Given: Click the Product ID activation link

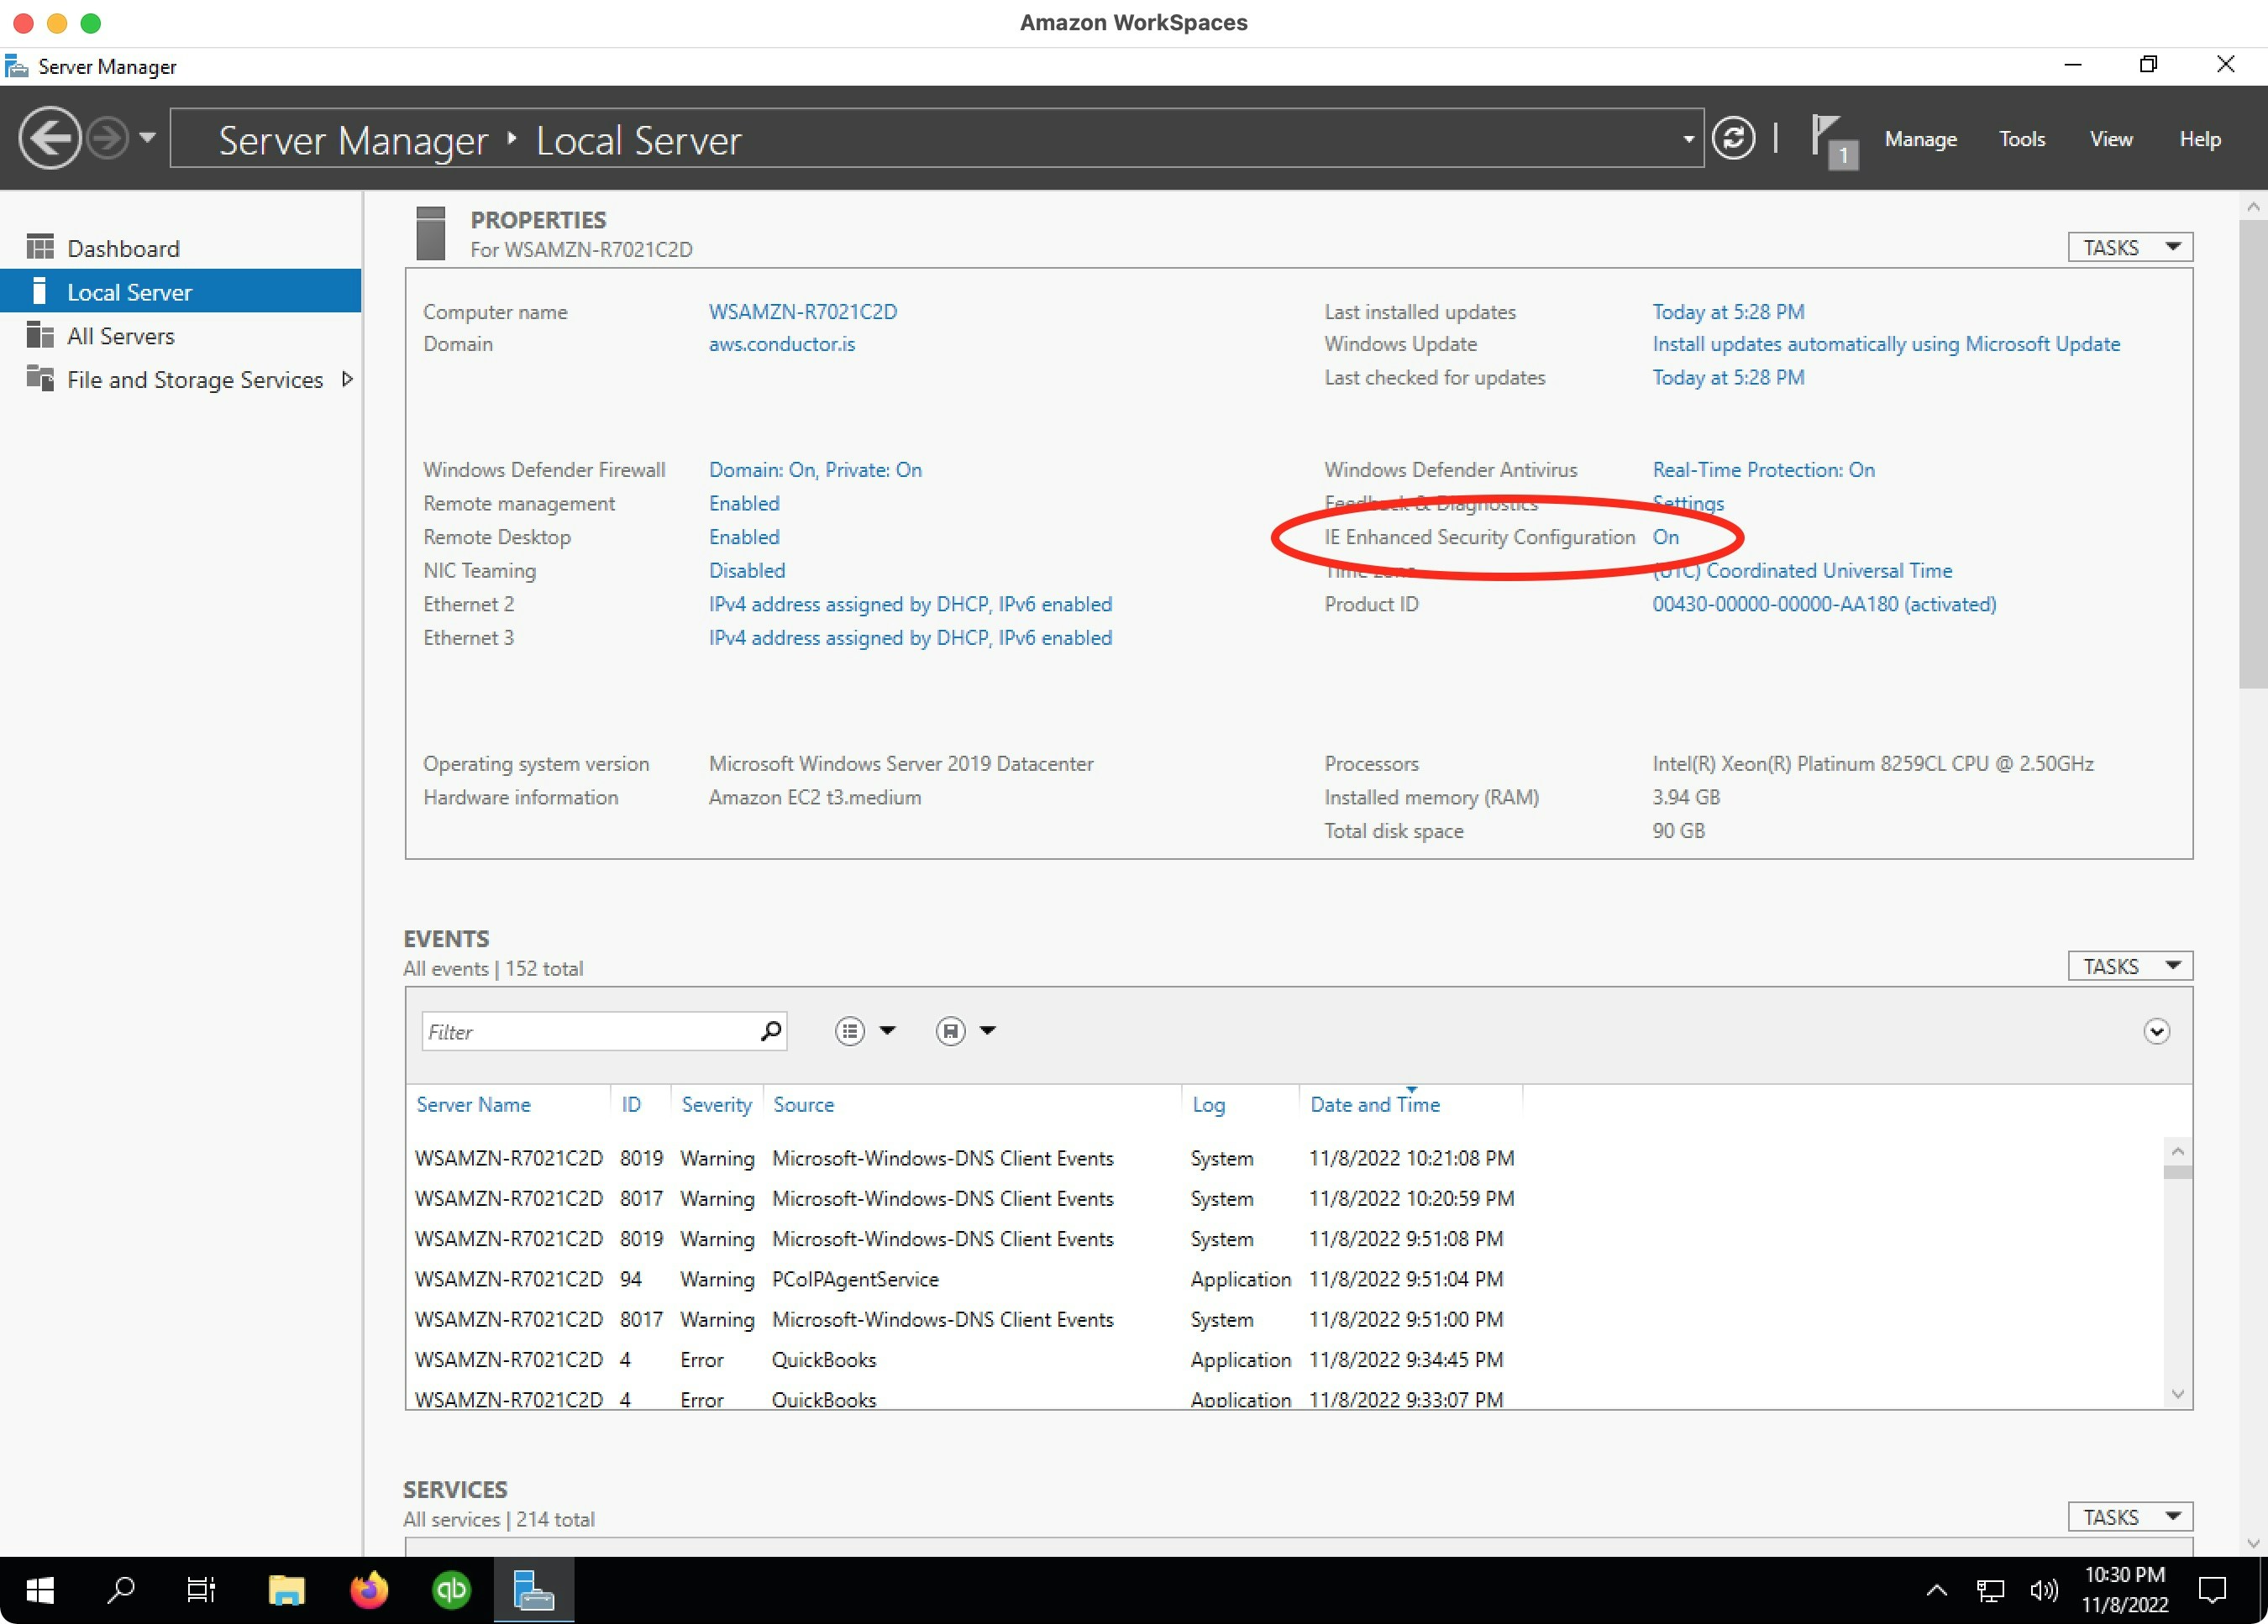Looking at the screenshot, I should click(1824, 604).
